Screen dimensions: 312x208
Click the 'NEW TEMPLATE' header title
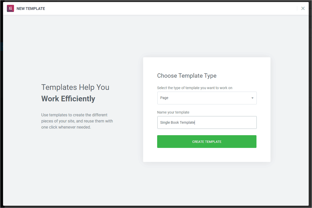point(31,9)
